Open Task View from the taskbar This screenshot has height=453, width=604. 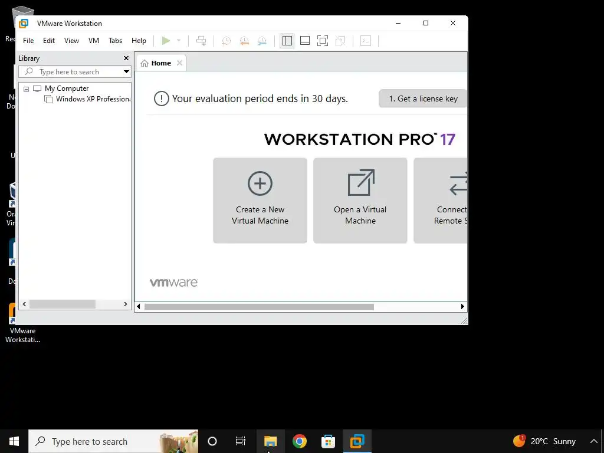(241, 441)
